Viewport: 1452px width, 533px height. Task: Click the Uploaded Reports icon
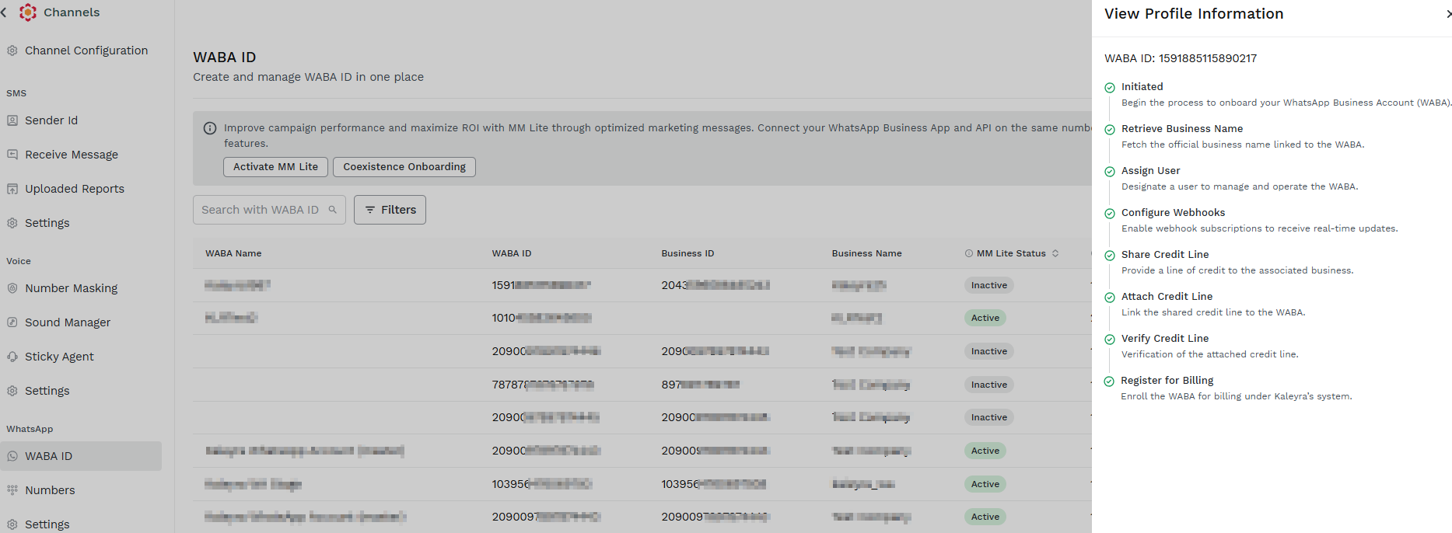point(12,189)
